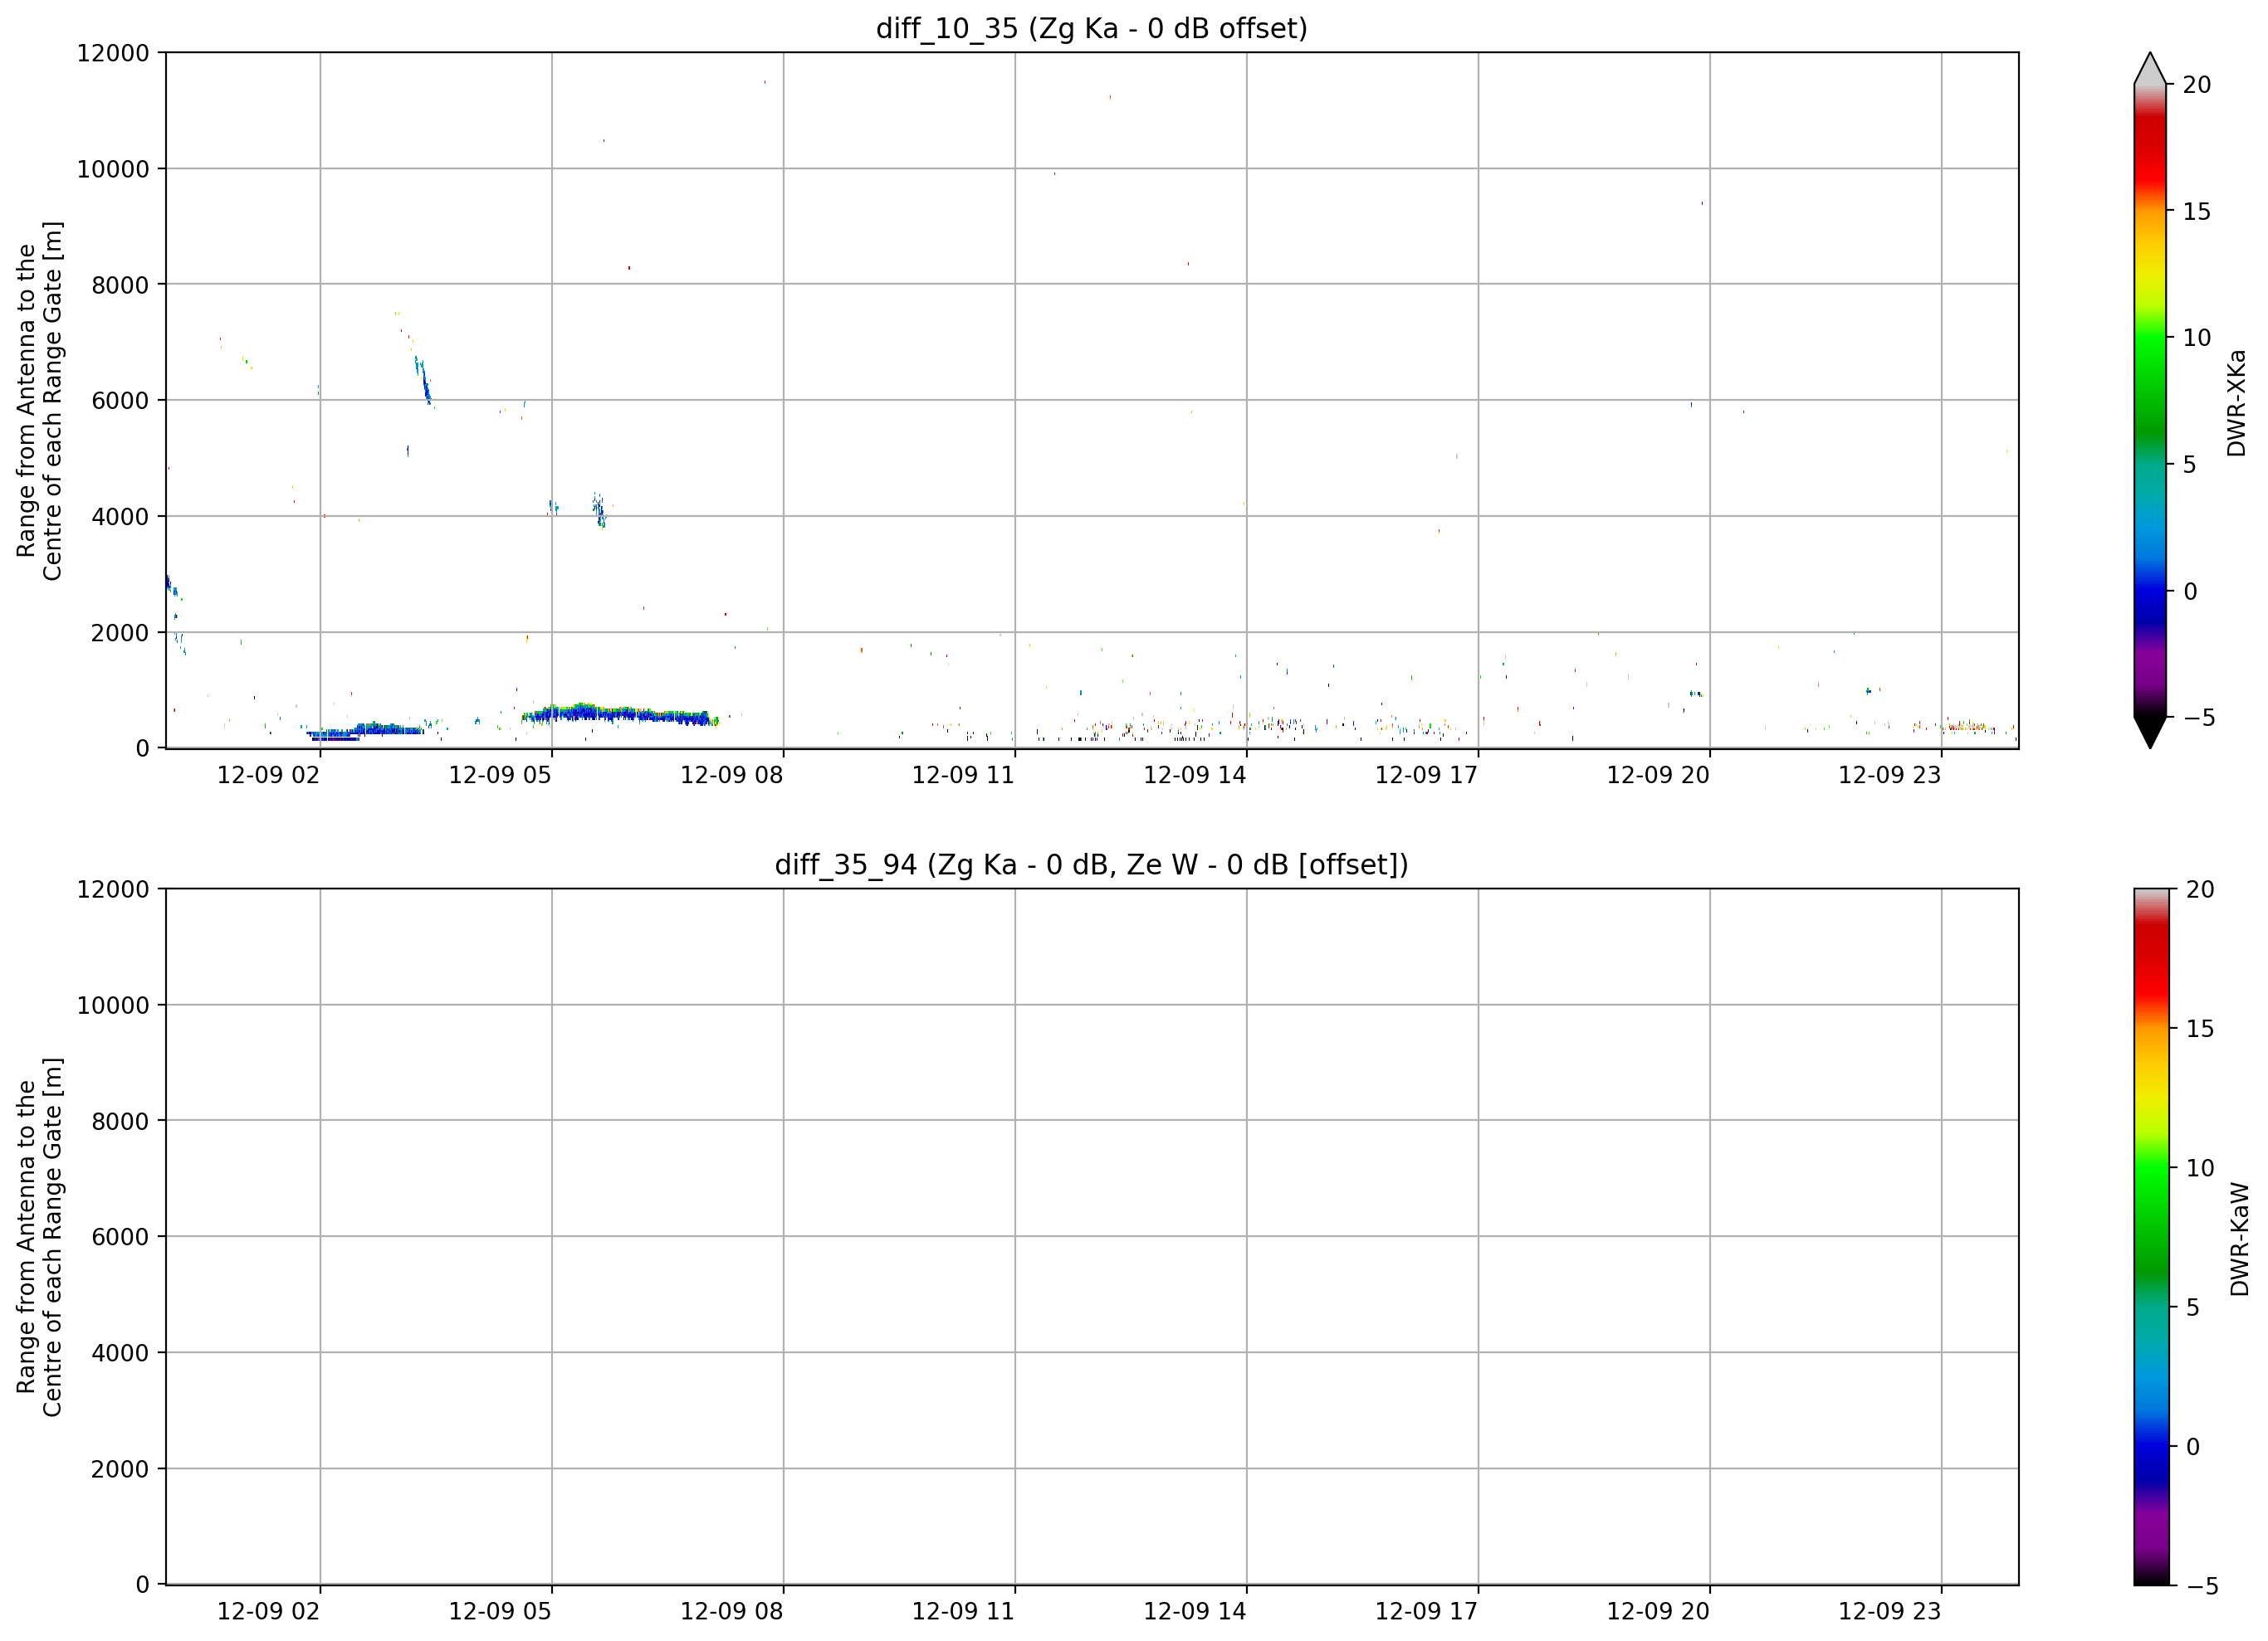Click the "−5" tick on the DWR-KaW colorbar
Viewport: 2268px width, 1641px height.
tap(2201, 1585)
